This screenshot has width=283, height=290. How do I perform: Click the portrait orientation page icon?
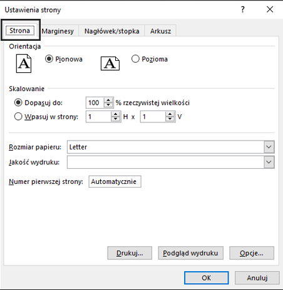(x=24, y=63)
